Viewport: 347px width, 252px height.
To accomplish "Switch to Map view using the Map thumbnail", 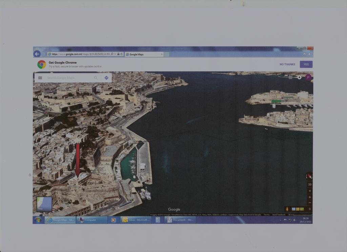I will (44, 204).
